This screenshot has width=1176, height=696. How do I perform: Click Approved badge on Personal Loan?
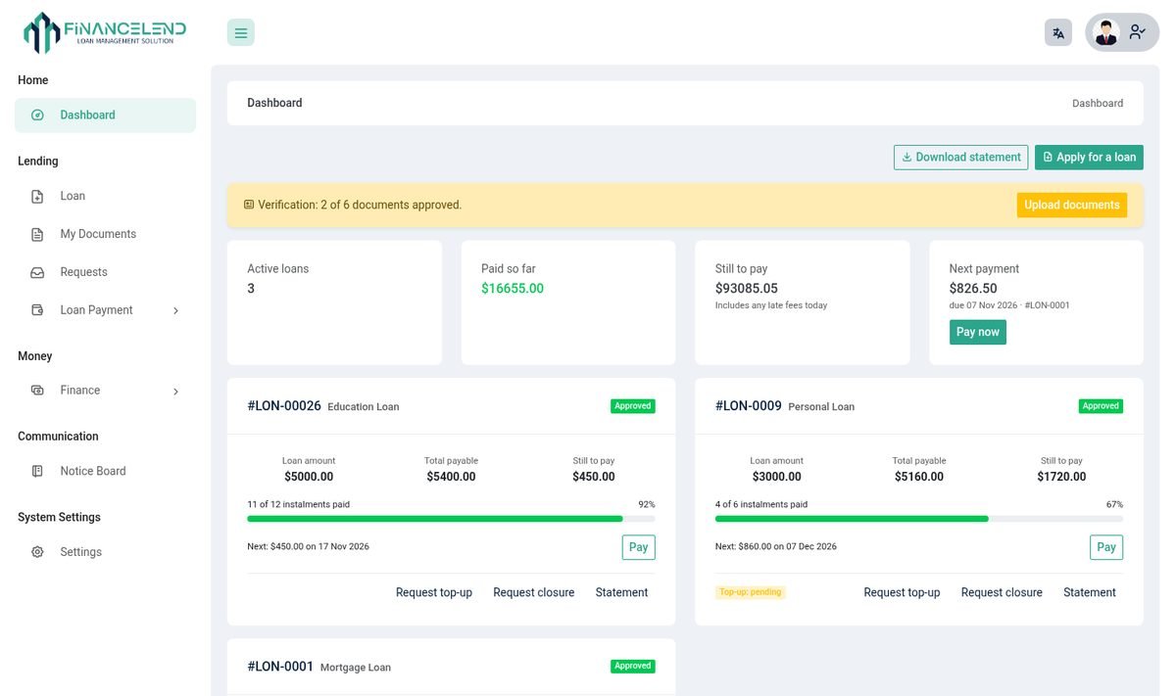click(x=1101, y=406)
